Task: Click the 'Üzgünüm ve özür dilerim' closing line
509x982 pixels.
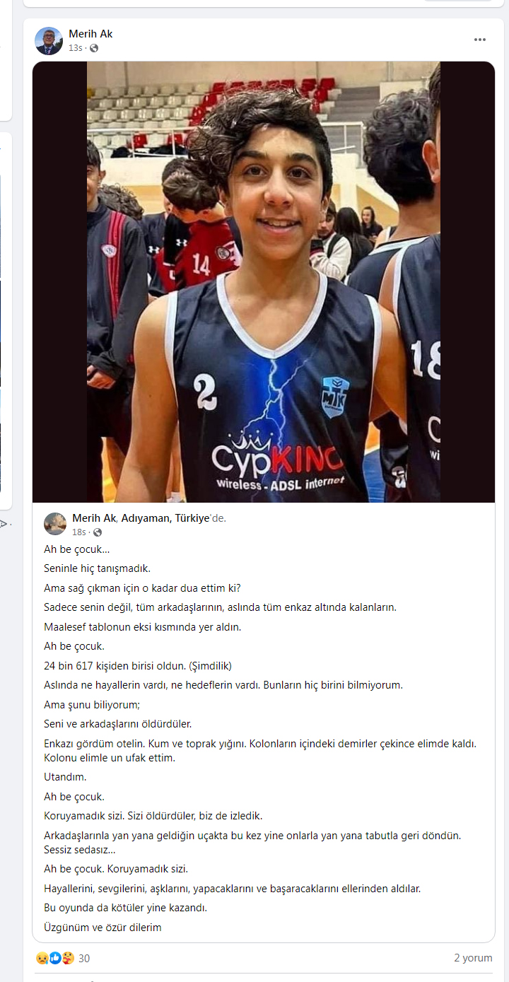Action: [x=103, y=927]
